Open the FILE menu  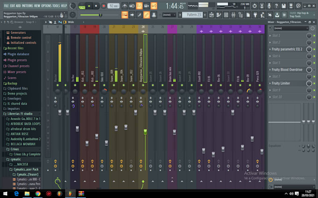tap(6, 6)
